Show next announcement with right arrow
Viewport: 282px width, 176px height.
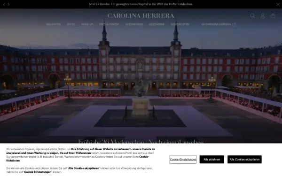8,4
